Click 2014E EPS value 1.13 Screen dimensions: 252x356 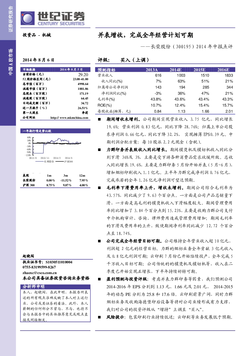[182, 111]
